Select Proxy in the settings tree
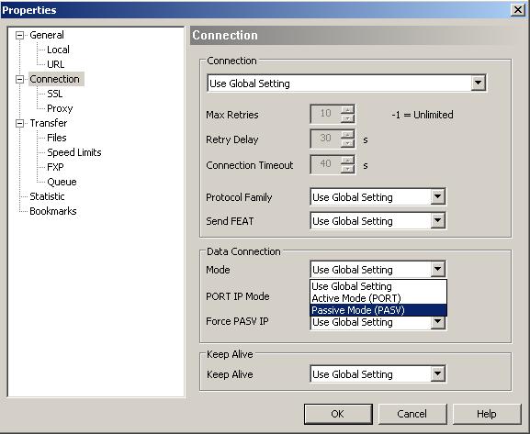This screenshot has height=434, width=530. pos(60,108)
